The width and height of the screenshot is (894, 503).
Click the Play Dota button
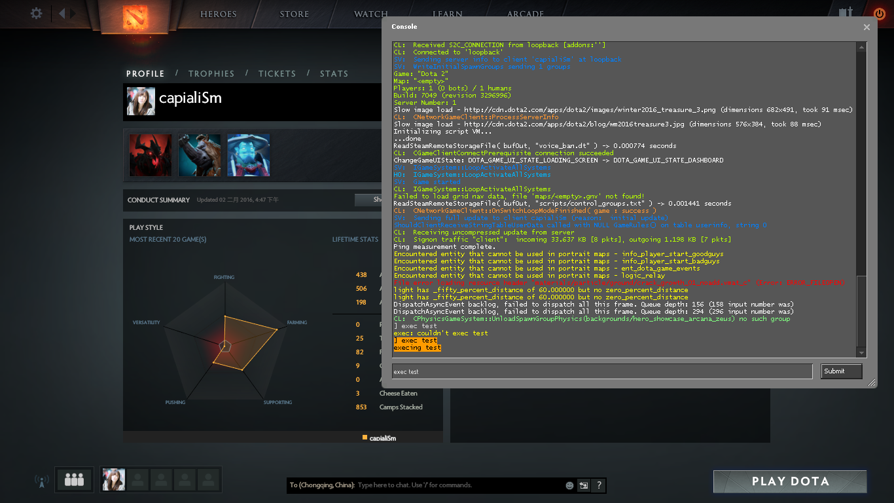tap(790, 481)
